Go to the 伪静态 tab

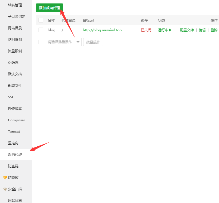13,62
